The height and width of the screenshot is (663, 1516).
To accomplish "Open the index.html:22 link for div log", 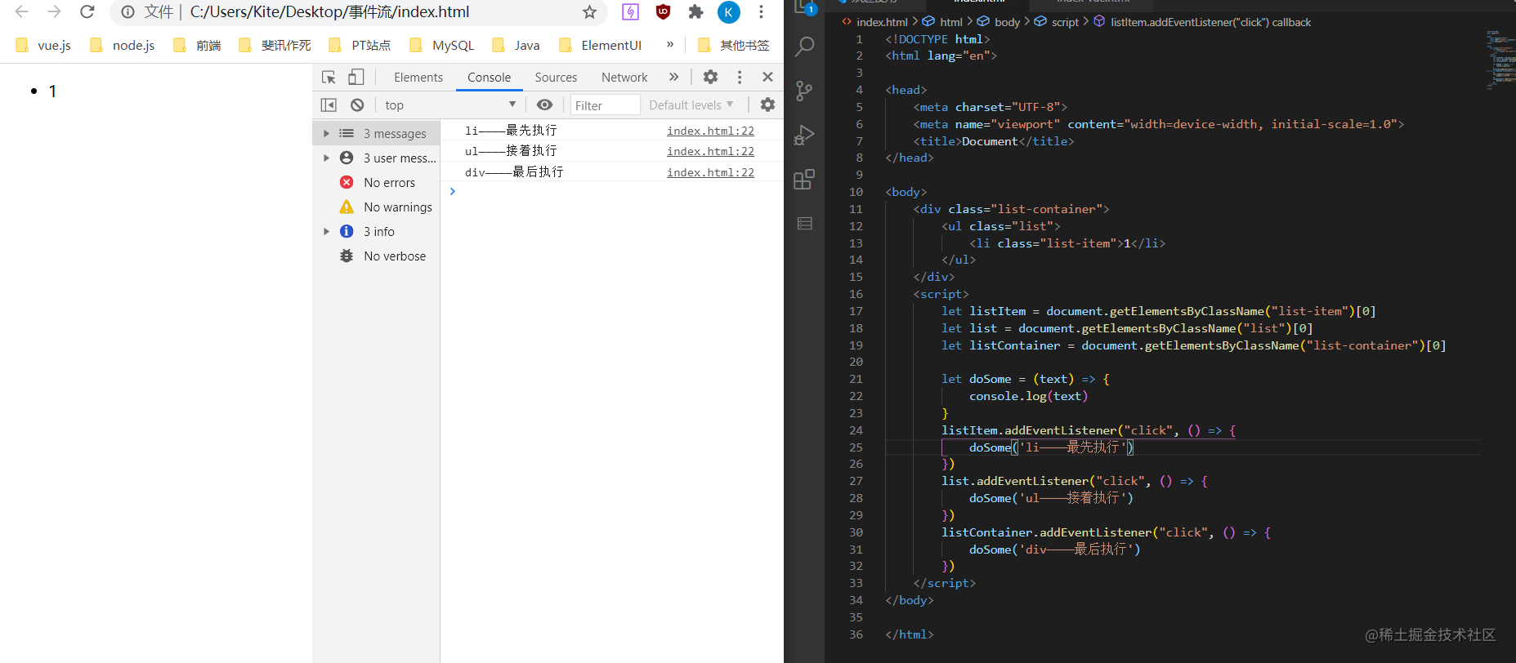I will [x=710, y=172].
